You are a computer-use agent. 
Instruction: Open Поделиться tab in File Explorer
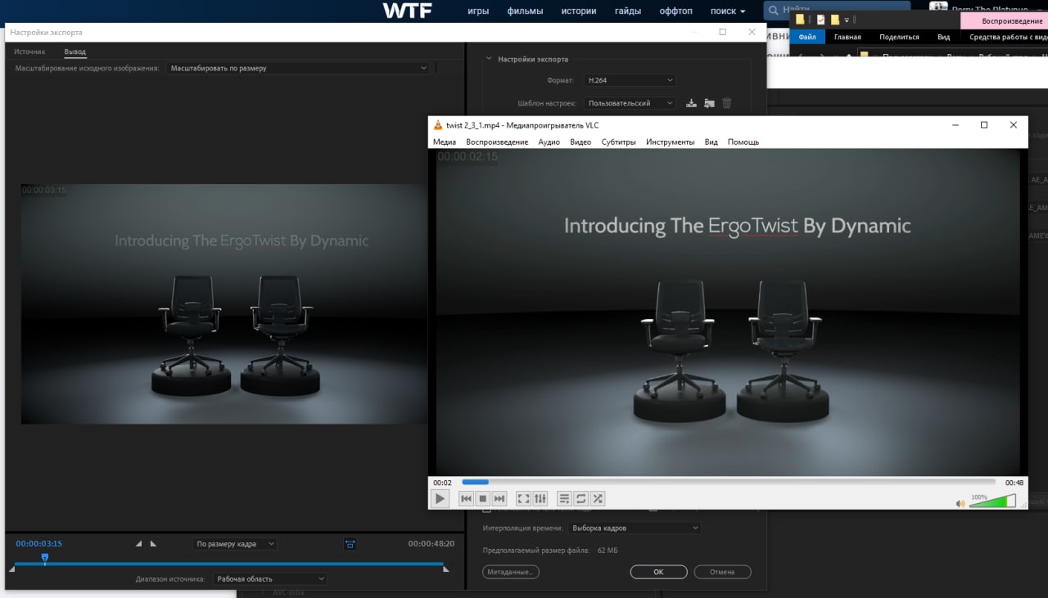pos(899,37)
